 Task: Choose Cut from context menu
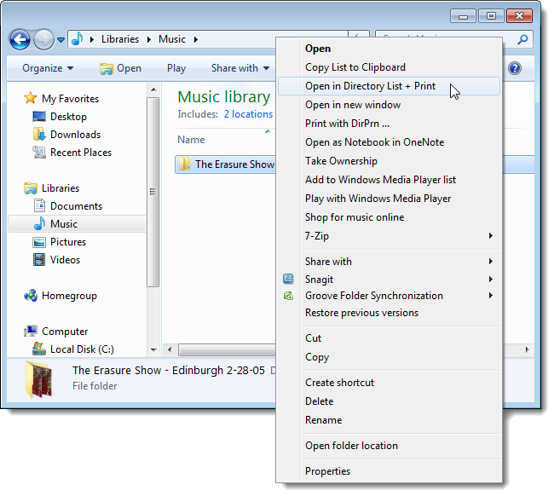click(389, 338)
